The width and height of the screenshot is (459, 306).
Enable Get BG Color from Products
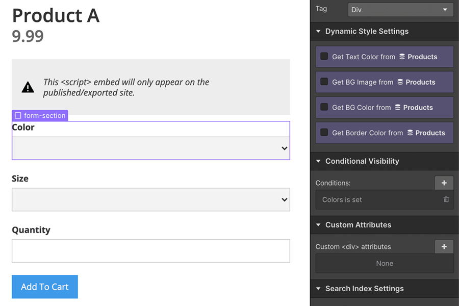pyautogui.click(x=324, y=107)
